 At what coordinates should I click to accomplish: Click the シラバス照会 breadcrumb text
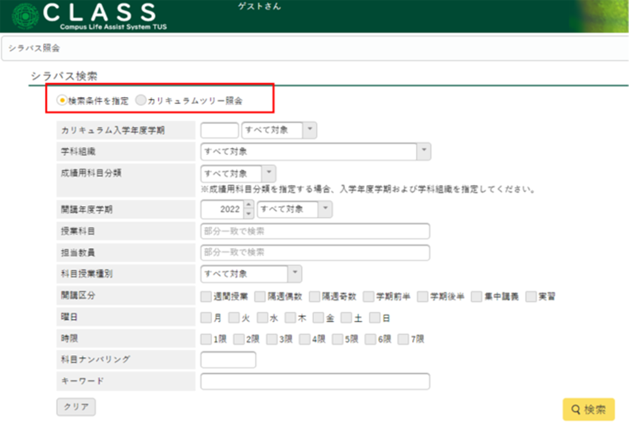[34, 48]
